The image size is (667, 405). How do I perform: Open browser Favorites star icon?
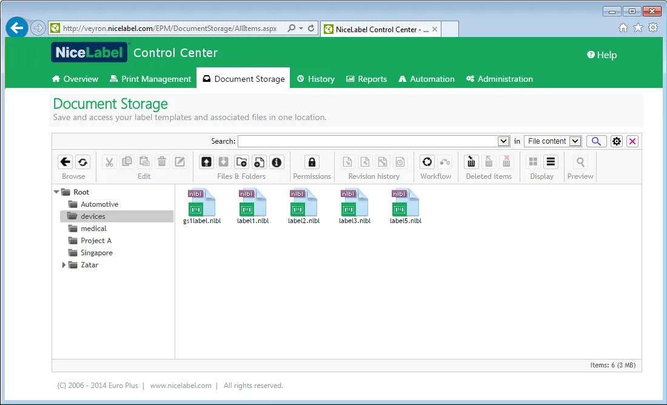[638, 28]
